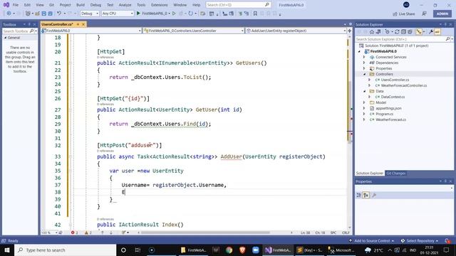
Task: Open the Controllers.UsersController class navigation dropdown
Action: (193, 31)
